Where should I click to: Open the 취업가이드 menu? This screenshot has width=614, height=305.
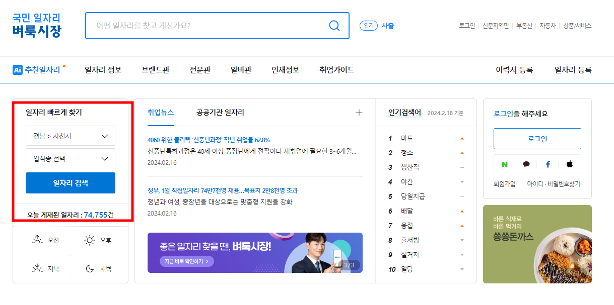(x=336, y=70)
